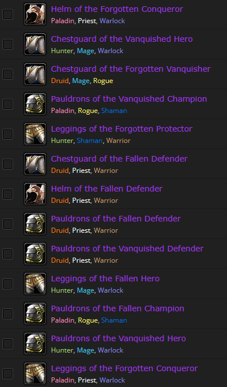Click Hunter class under Leggings of the Forgotten Protector

point(62,141)
